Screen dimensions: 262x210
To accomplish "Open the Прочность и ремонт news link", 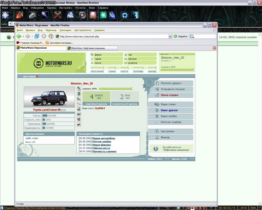I will point(104,151).
